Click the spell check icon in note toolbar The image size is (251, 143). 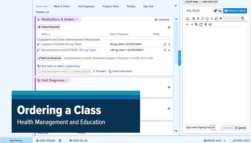[x=207, y=18]
